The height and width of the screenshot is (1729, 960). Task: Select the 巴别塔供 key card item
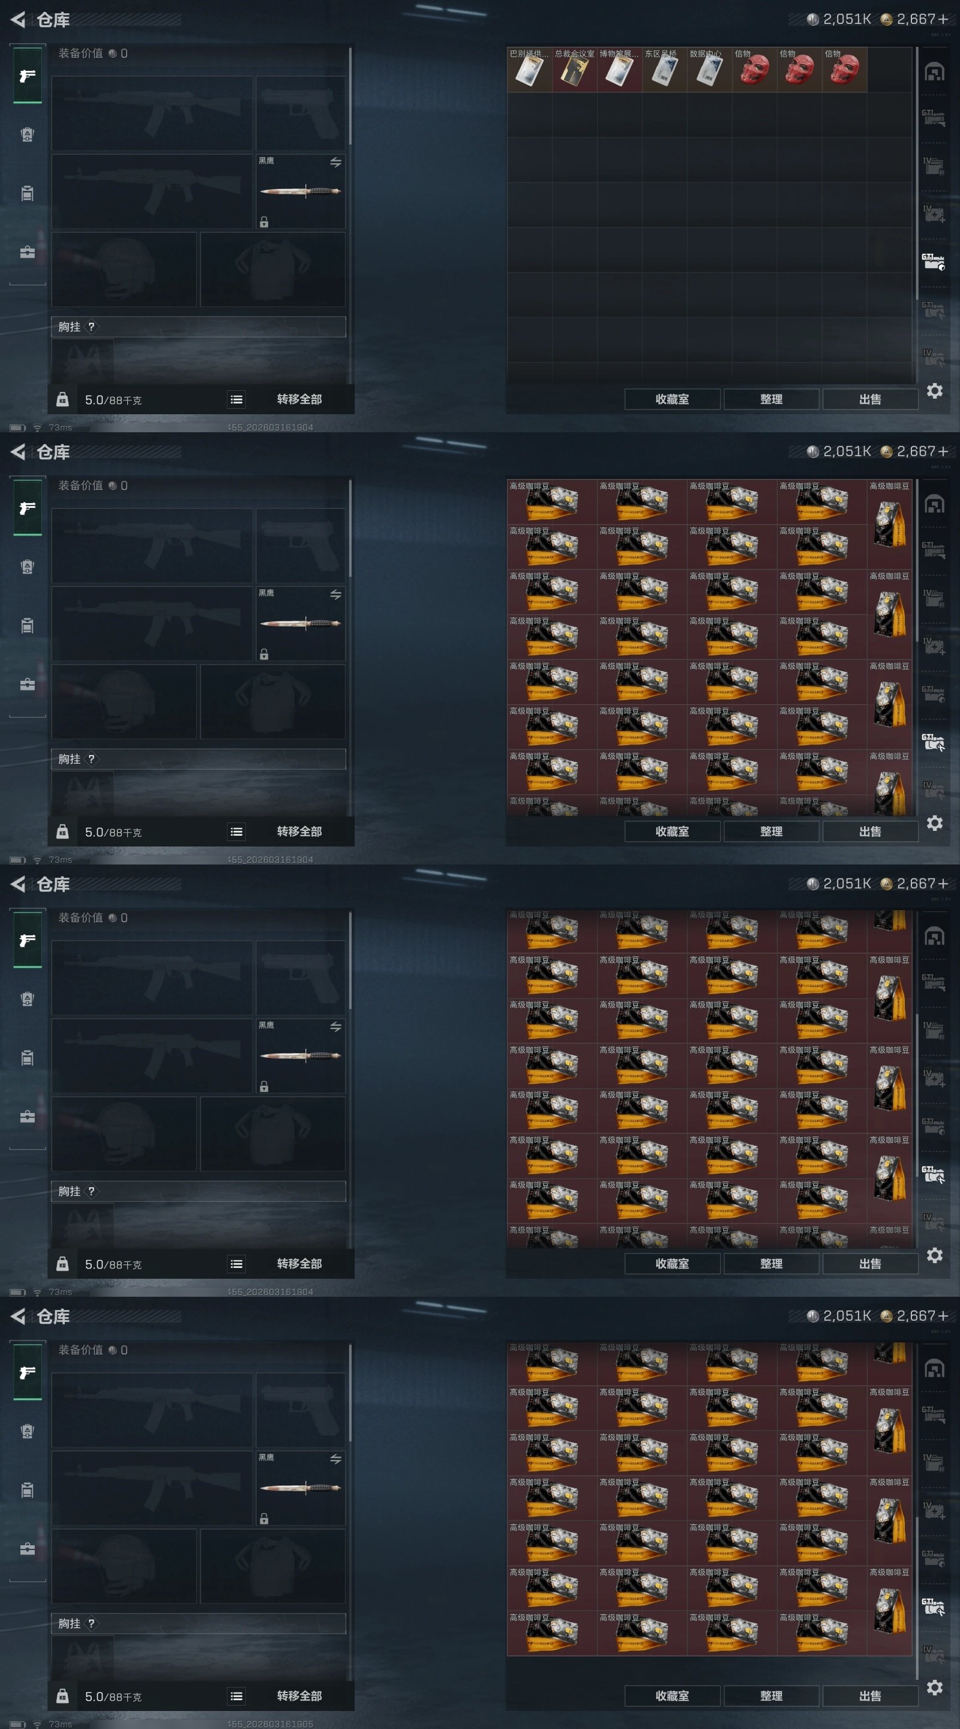529,70
